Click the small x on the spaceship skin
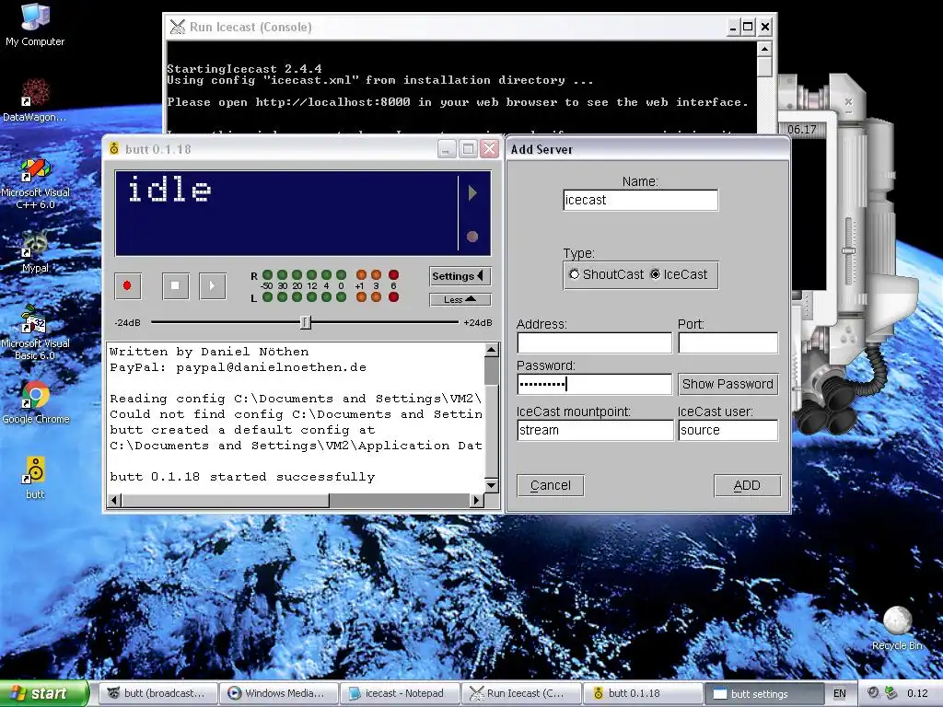This screenshot has width=943, height=707. tap(848, 101)
